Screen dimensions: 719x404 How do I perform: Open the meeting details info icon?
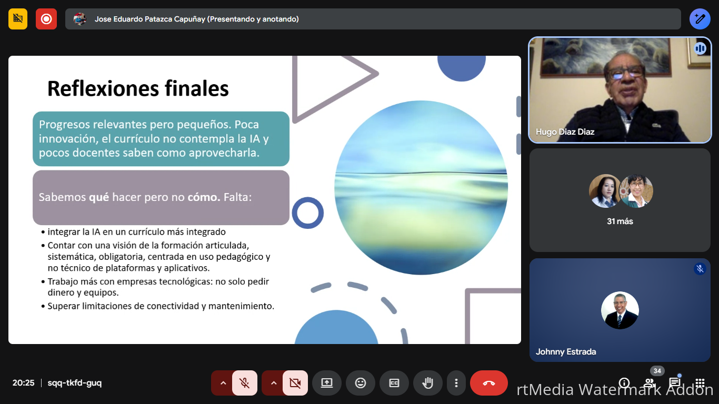pos(624,383)
